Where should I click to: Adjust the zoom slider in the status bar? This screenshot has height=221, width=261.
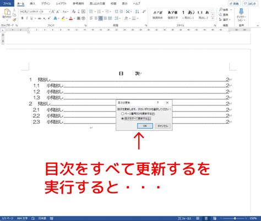pyautogui.click(x=235, y=218)
